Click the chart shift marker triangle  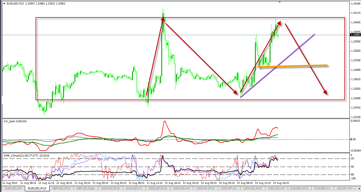tap(279, 2)
